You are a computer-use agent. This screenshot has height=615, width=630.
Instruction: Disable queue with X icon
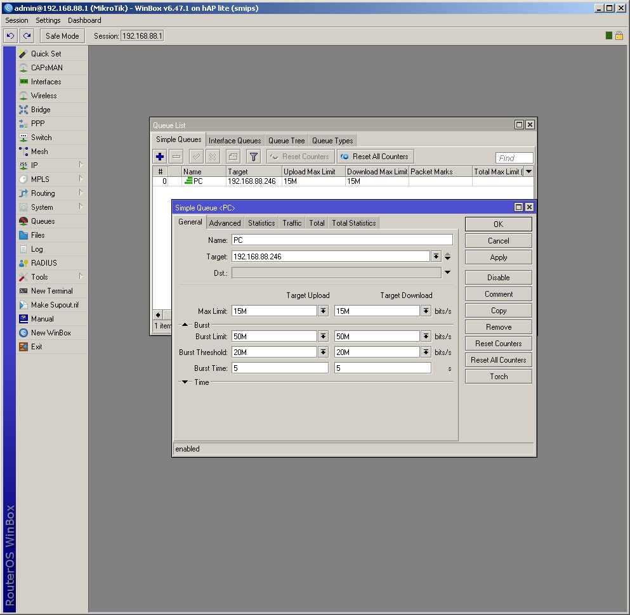coord(213,157)
